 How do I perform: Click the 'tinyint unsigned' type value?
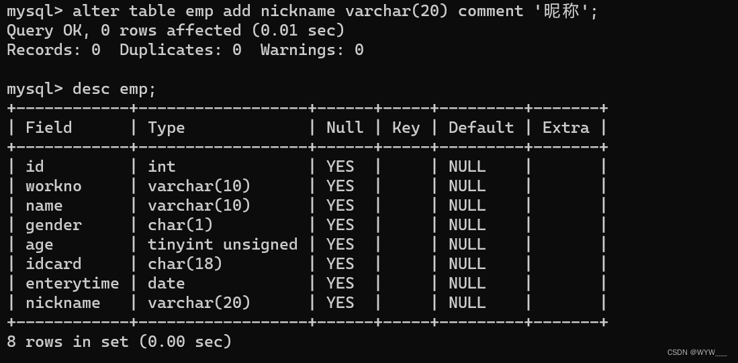click(x=222, y=244)
